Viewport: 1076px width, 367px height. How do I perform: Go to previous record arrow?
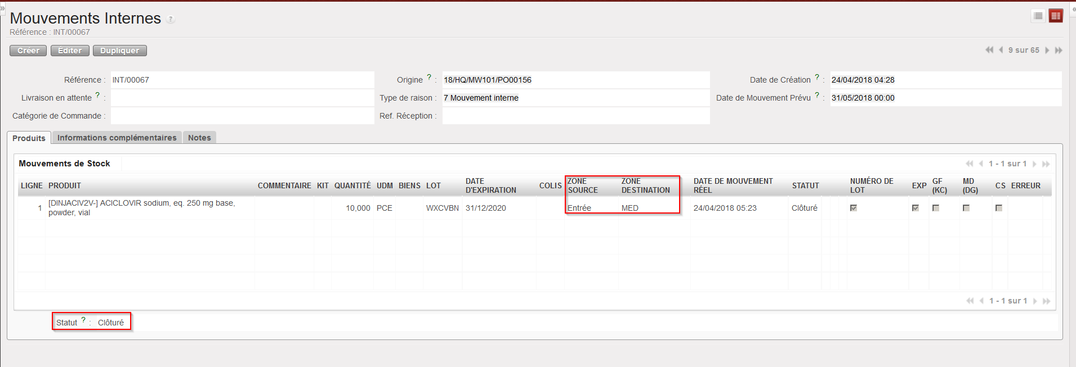point(1001,50)
